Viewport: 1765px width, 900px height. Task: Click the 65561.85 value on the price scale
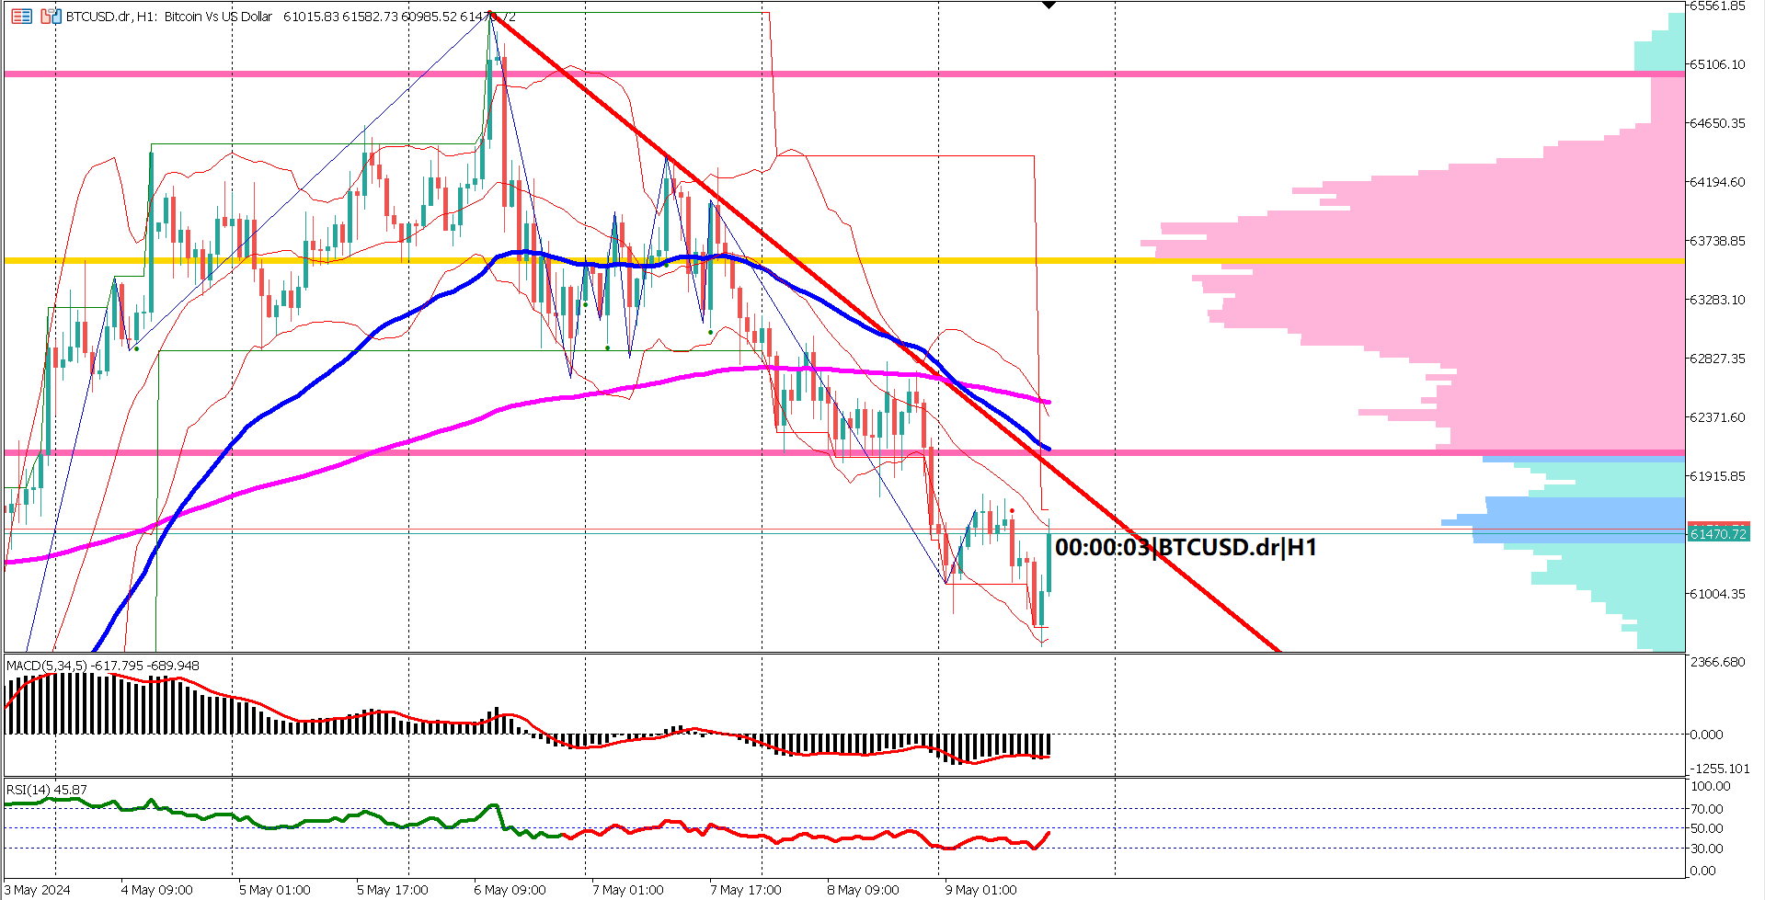(1716, 7)
